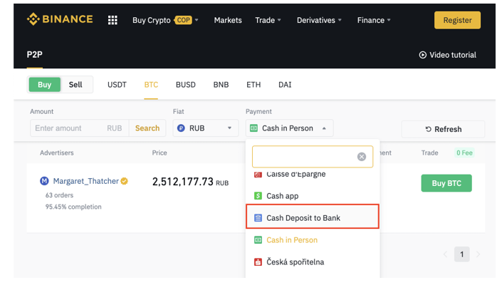Viewport: 502px width, 295px height.
Task: Click the Video tutorial play icon
Action: point(422,55)
